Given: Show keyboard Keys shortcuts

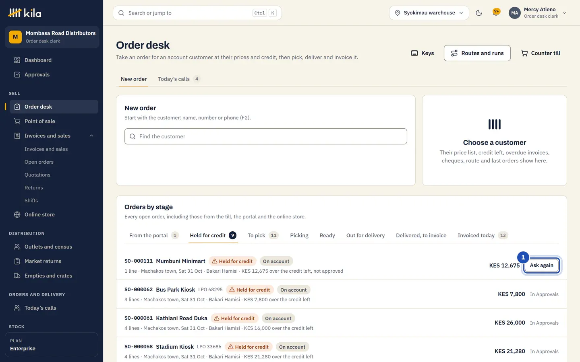Looking at the screenshot, I should (423, 53).
